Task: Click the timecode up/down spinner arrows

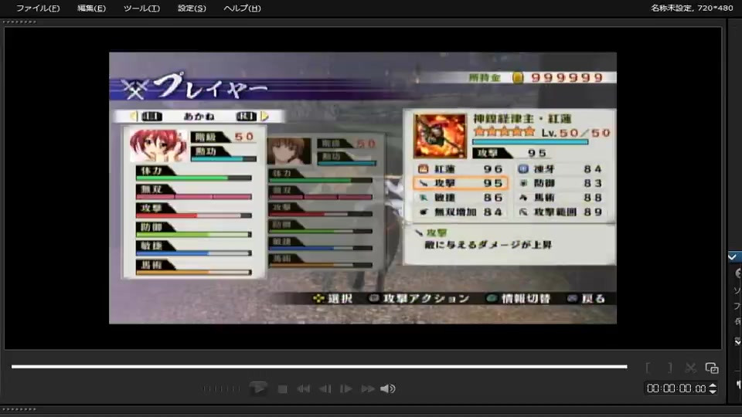Action: 713,388
